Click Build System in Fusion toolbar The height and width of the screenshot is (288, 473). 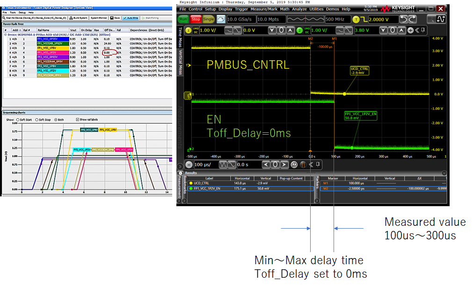pyautogui.click(x=79, y=18)
